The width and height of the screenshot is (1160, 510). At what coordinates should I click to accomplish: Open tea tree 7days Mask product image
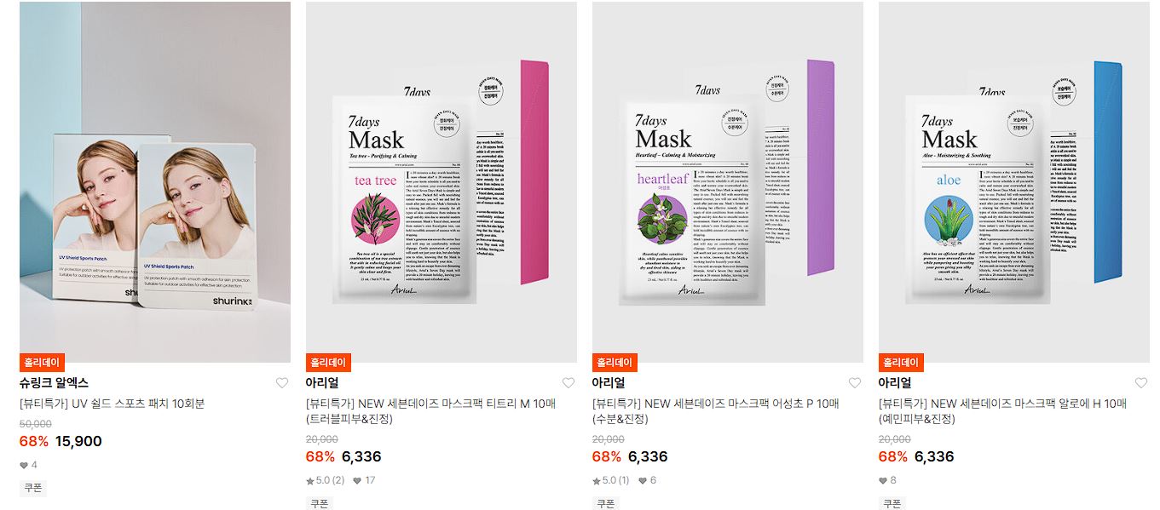[x=441, y=182]
